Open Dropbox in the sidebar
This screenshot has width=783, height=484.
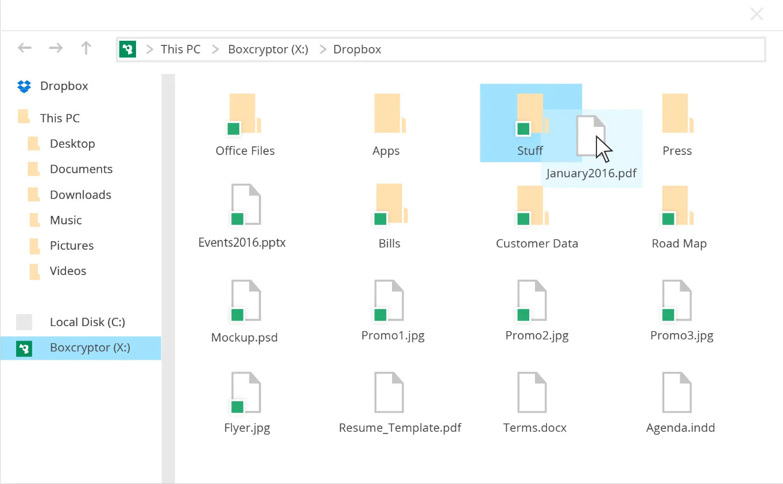(x=64, y=86)
